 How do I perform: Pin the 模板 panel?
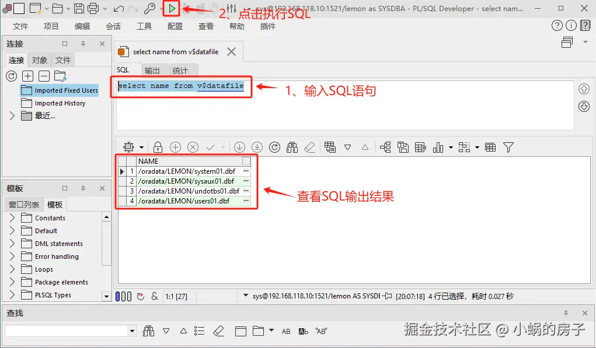pyautogui.click(x=83, y=189)
